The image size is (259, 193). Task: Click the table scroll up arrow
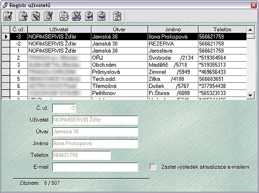[x=250, y=30]
